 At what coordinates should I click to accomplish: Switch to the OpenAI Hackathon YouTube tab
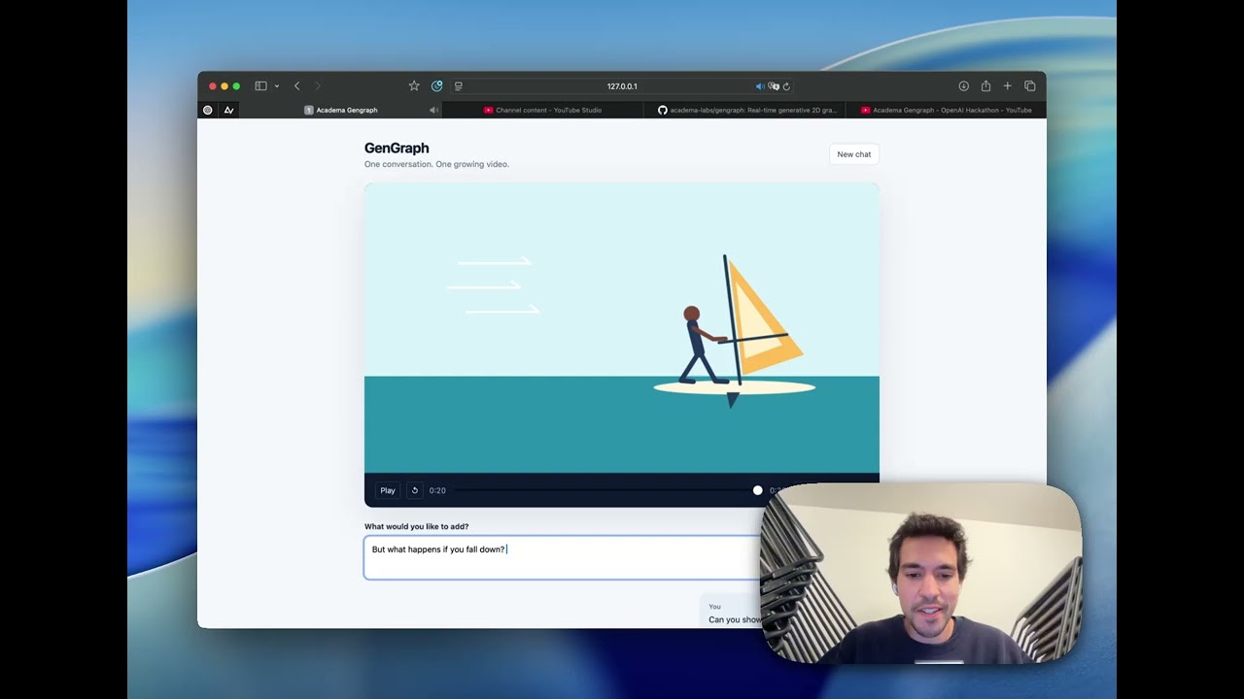946,110
